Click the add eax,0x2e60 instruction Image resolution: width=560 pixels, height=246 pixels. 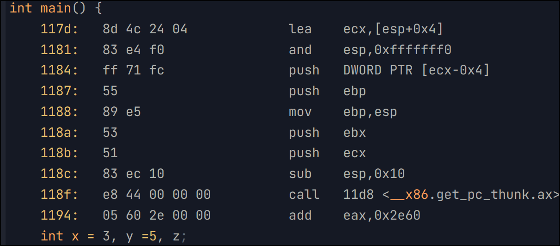pyautogui.click(x=354, y=215)
